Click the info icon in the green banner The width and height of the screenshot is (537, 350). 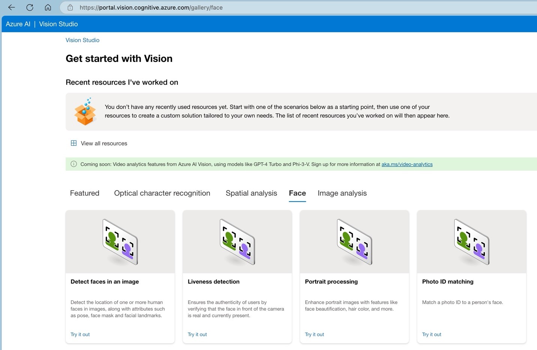point(74,164)
